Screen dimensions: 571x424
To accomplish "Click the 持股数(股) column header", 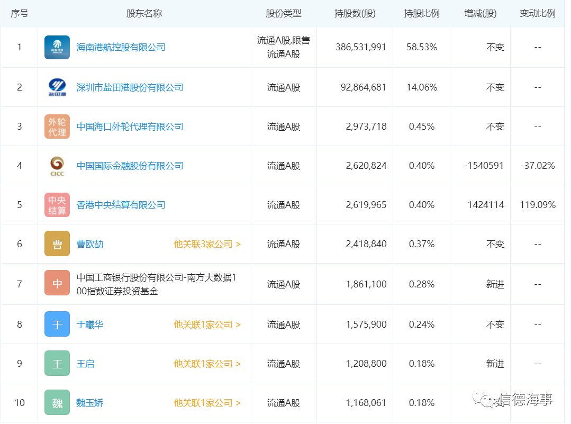I will [355, 14].
